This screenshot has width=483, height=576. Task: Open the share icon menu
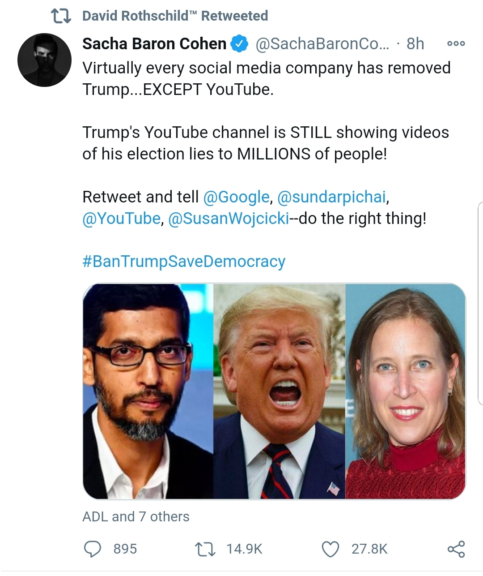[456, 549]
